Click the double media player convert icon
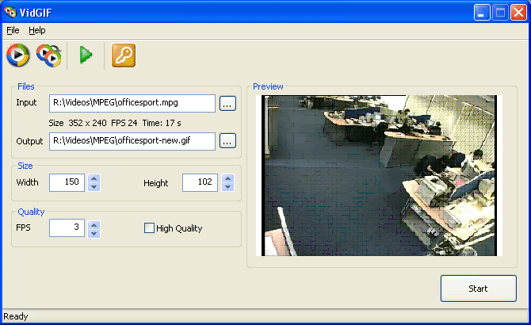 [49, 55]
